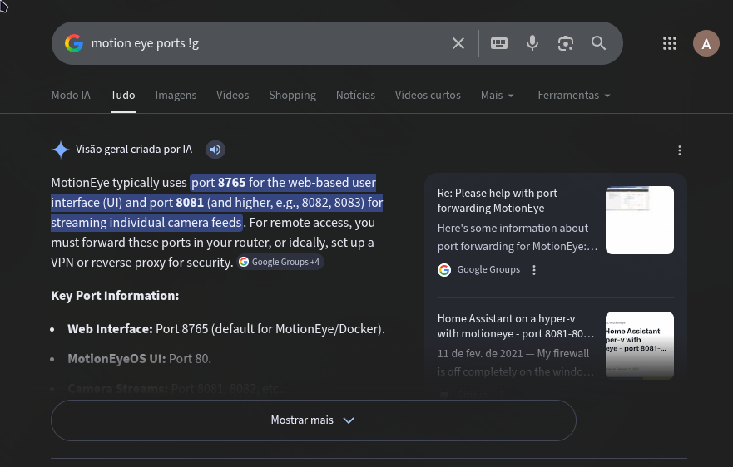733x467 pixels.
Task: Submit search with magnifying glass icon
Action: coord(598,43)
